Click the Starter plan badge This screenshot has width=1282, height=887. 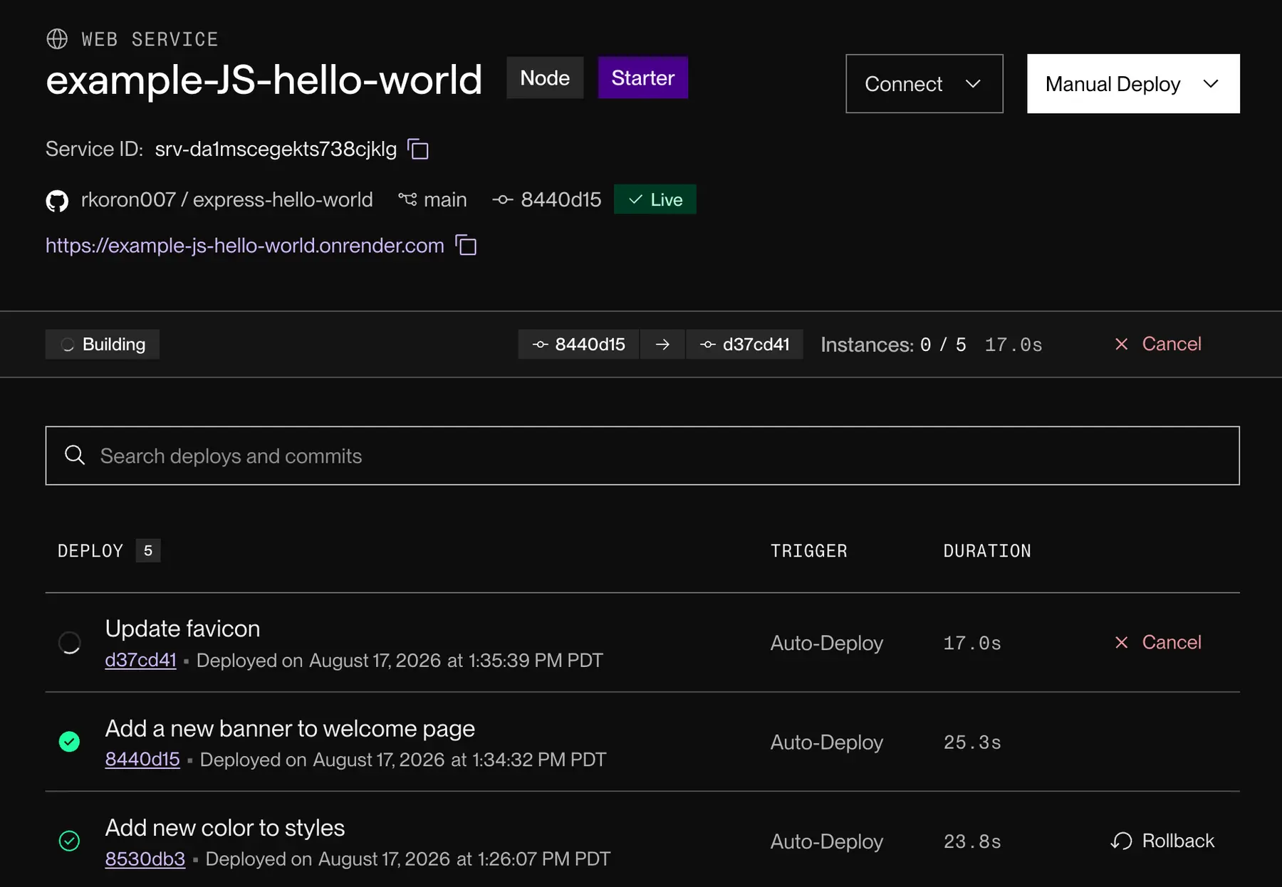pyautogui.click(x=642, y=78)
